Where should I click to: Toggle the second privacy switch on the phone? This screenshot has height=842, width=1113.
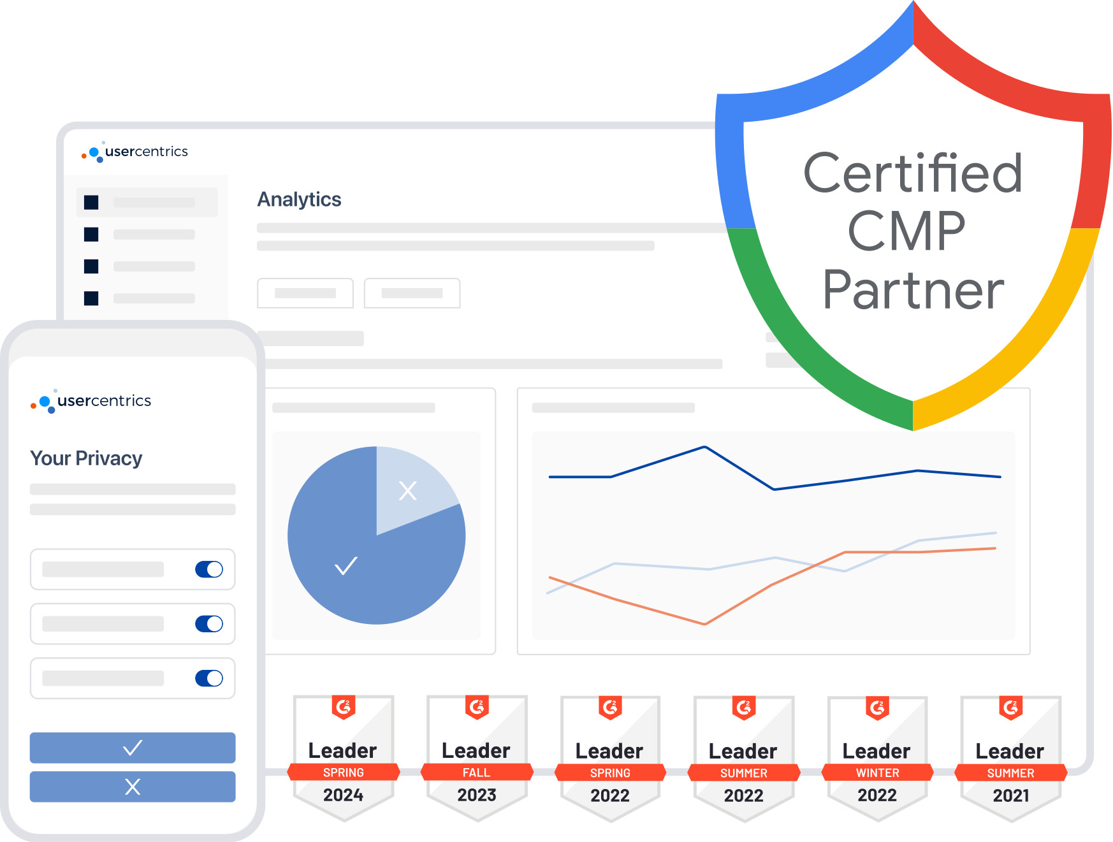(x=209, y=623)
